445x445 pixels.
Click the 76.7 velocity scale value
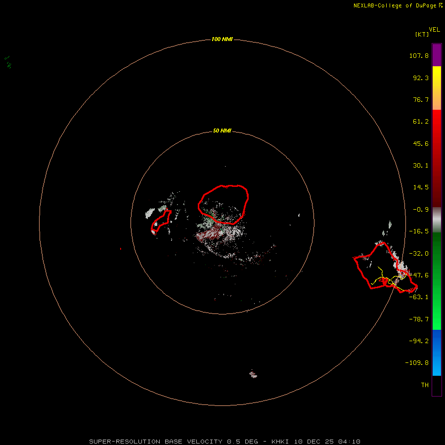click(421, 99)
